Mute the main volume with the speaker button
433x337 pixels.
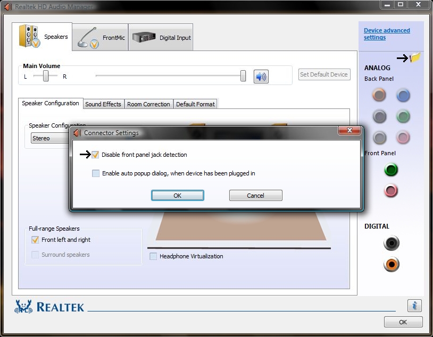coord(261,77)
